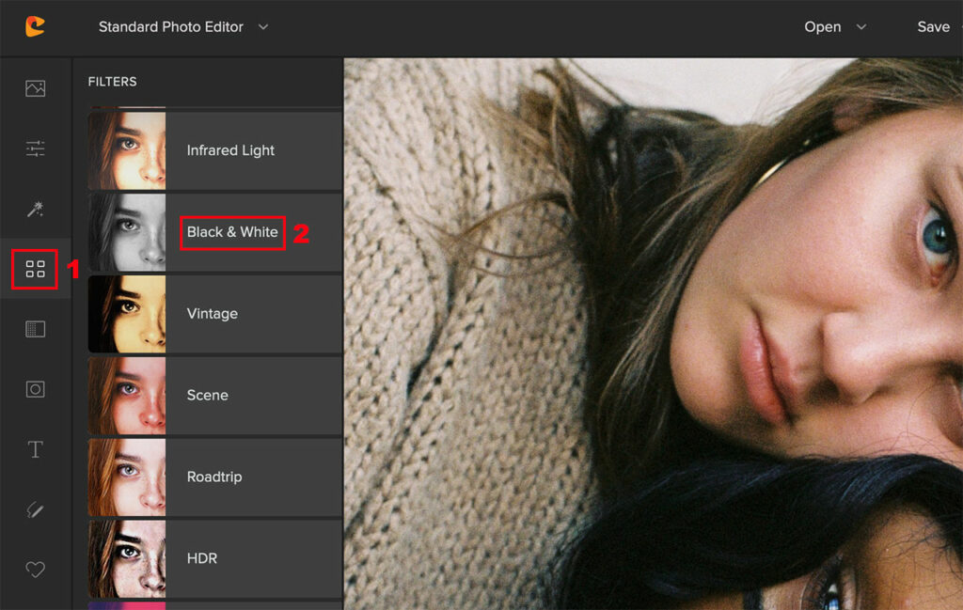Pick the HDR filter thumbnail
Viewport: 963px width, 610px height.
click(127, 558)
